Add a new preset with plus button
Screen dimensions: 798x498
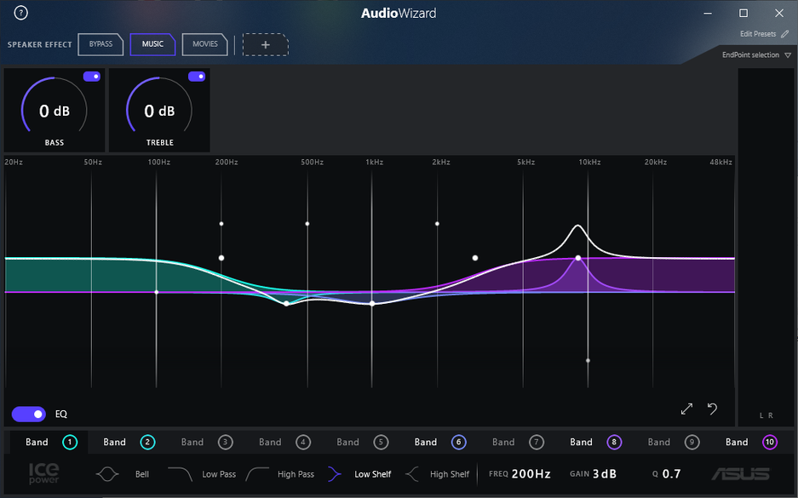click(265, 45)
